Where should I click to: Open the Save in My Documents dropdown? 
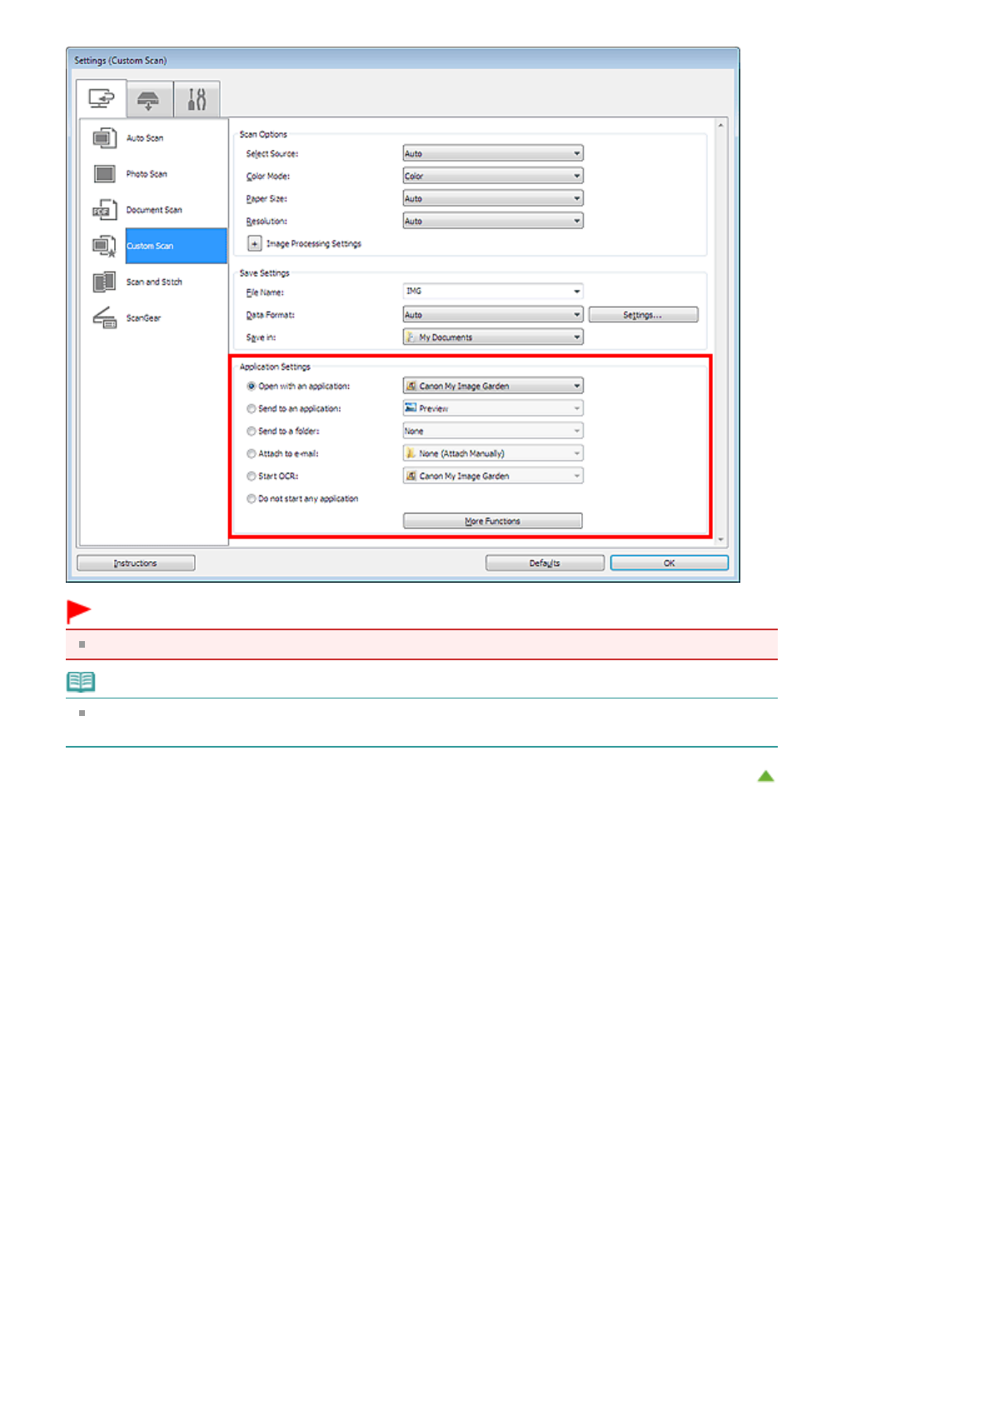[x=492, y=337]
